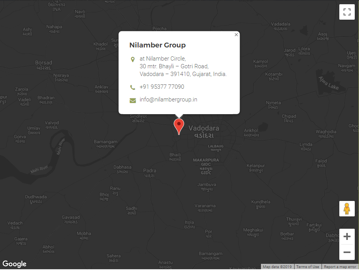The width and height of the screenshot is (359, 270).
Task: Click the LALBAUG area label
Action: 216,148
